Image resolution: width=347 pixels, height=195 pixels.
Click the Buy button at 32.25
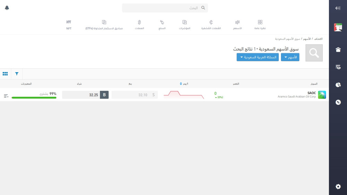pyautogui.click(x=85, y=95)
